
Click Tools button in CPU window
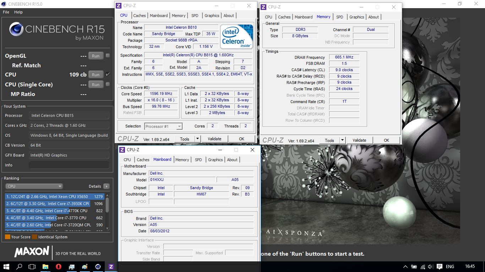[x=185, y=139]
